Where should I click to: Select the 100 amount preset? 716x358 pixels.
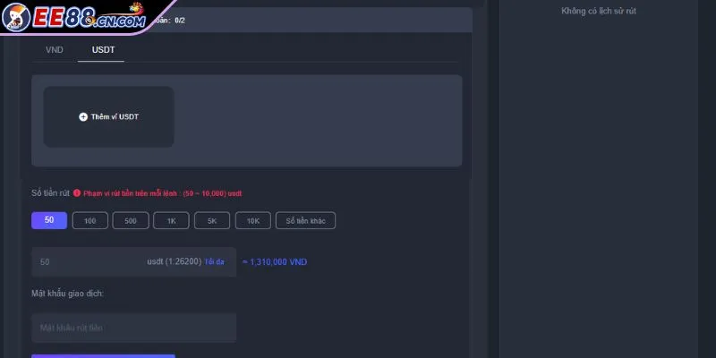click(x=89, y=220)
